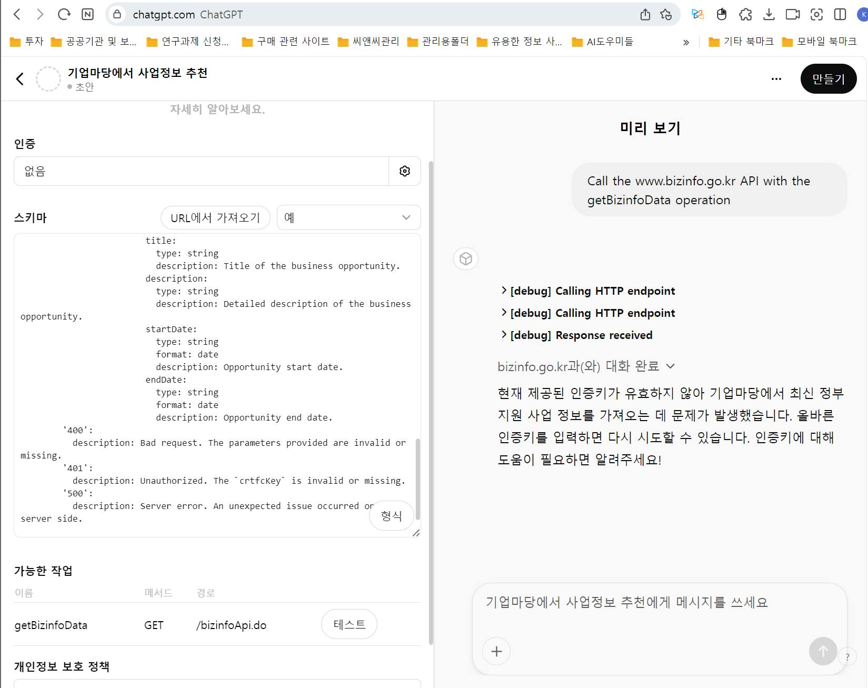This screenshot has width=868, height=688.
Task: Click the /bizinfoApi.do path text
Action: (231, 625)
